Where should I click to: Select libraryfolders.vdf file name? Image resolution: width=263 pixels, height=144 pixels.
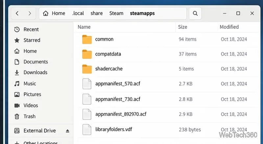click(x=113, y=129)
